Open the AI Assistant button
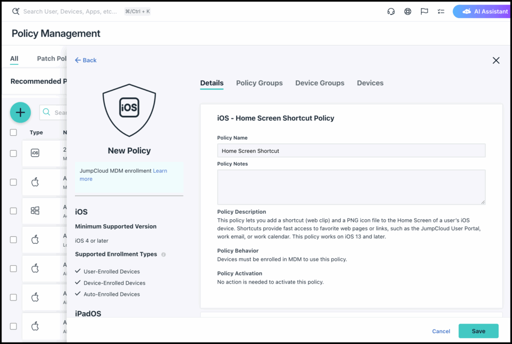This screenshot has width=512, height=344. coord(482,11)
